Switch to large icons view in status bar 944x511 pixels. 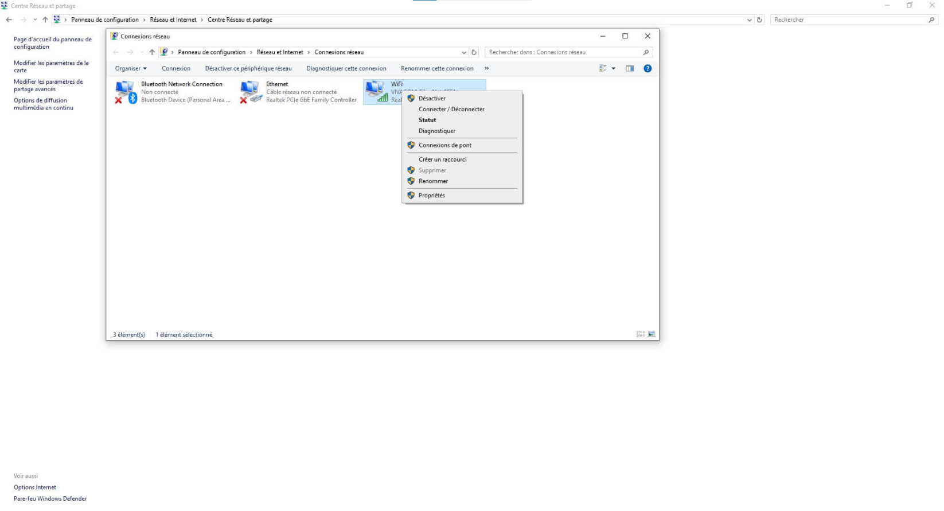[x=652, y=334]
